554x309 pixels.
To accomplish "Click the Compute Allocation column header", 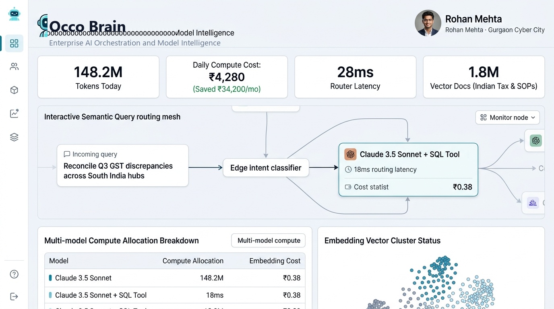I will pyautogui.click(x=193, y=261).
